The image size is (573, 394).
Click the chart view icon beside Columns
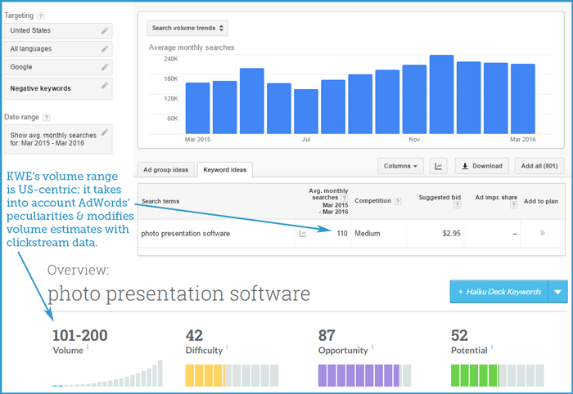coord(439,166)
